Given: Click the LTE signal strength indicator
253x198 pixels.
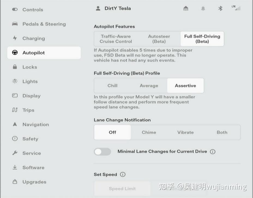Looking at the screenshot, I should pyautogui.click(x=236, y=8).
